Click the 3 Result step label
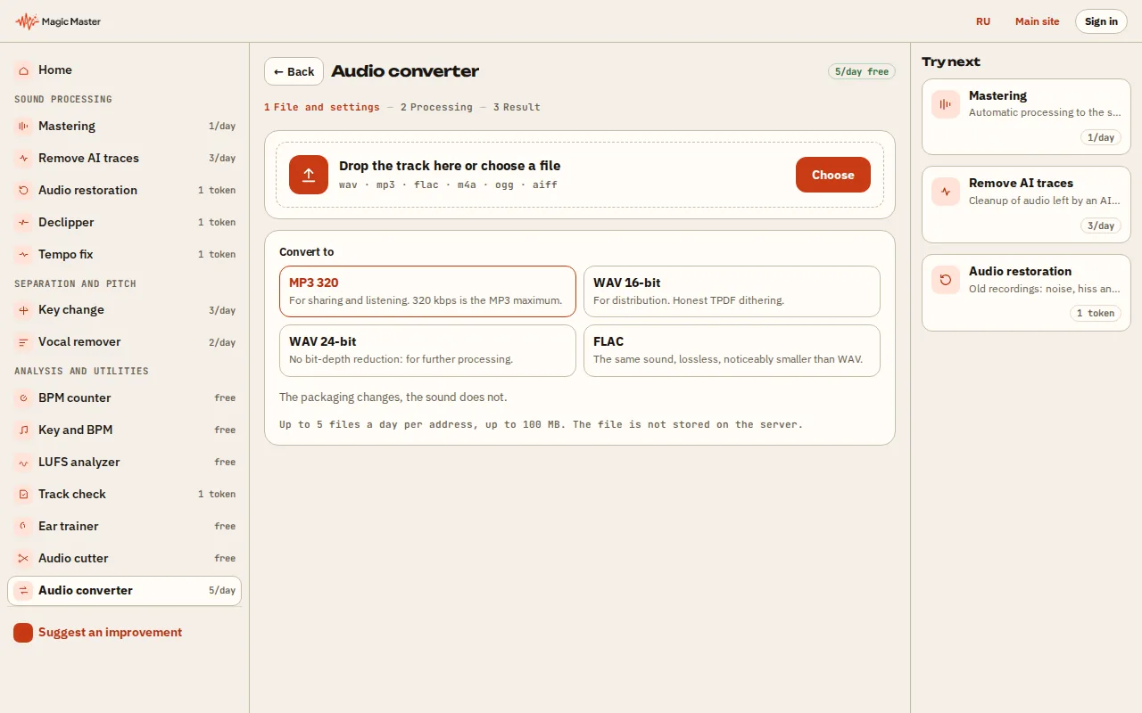This screenshot has height=713, width=1142. click(517, 107)
